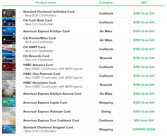Click $150 Grab Gift for HSBC Visa Platinum

pyautogui.click(x=144, y=76)
